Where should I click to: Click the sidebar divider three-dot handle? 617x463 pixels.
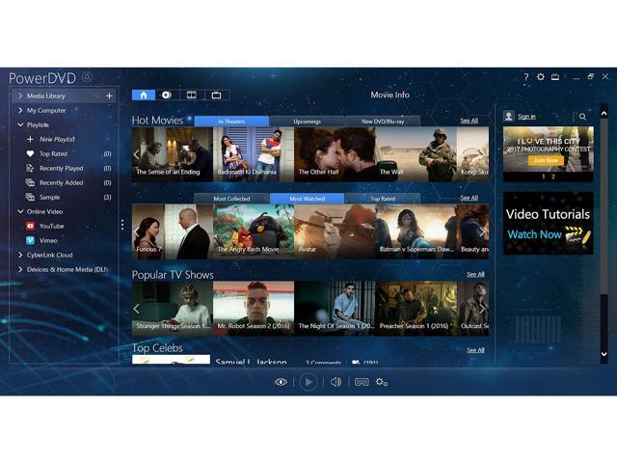pyautogui.click(x=122, y=225)
